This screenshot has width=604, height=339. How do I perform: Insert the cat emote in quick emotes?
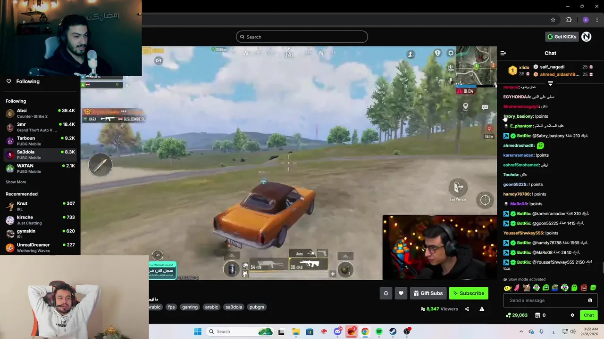pyautogui.click(x=527, y=288)
